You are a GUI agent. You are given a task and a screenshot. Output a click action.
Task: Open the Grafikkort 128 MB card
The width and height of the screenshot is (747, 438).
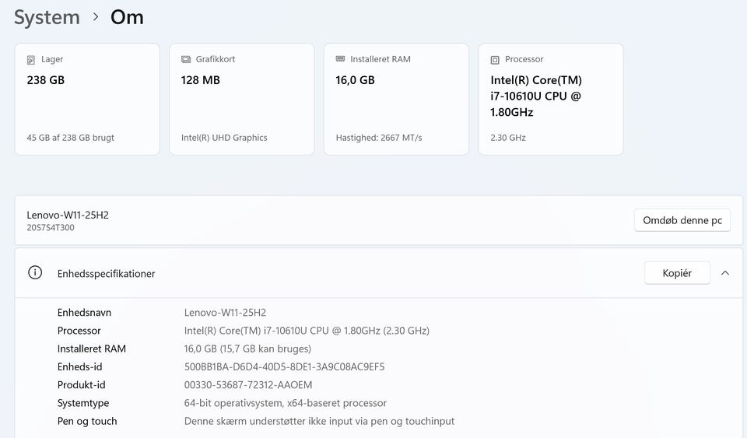click(241, 99)
